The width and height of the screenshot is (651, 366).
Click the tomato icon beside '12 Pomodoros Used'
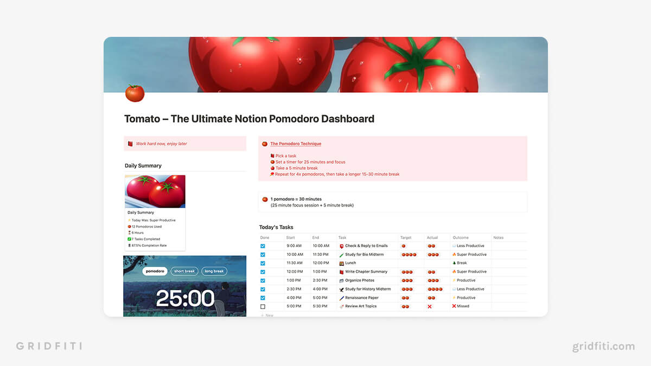[129, 226]
